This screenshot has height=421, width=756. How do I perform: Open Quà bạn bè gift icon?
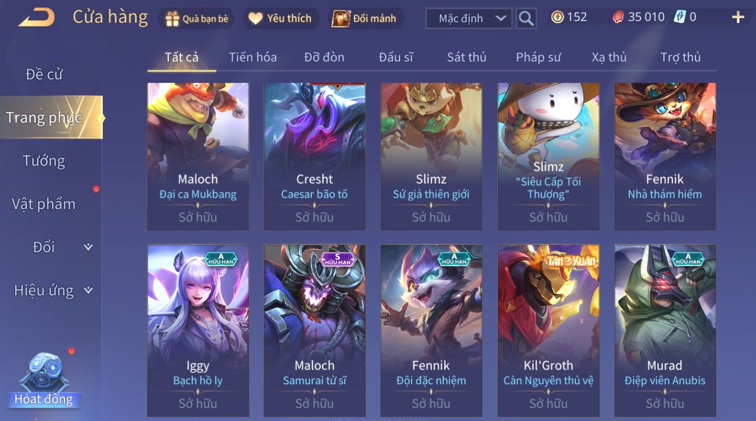tap(172, 19)
